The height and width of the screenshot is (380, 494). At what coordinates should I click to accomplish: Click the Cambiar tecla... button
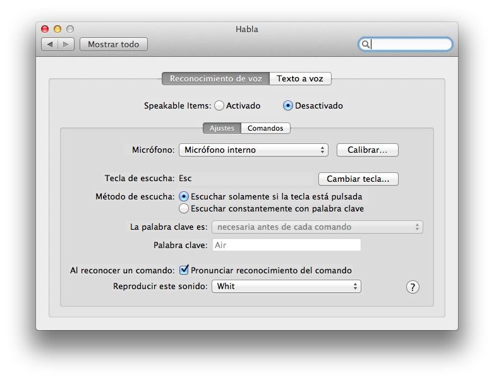358,179
